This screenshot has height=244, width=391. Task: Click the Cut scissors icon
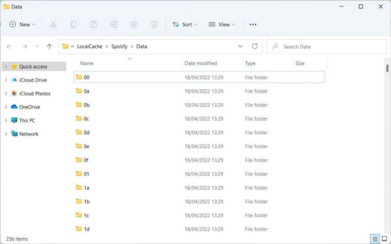click(x=53, y=24)
